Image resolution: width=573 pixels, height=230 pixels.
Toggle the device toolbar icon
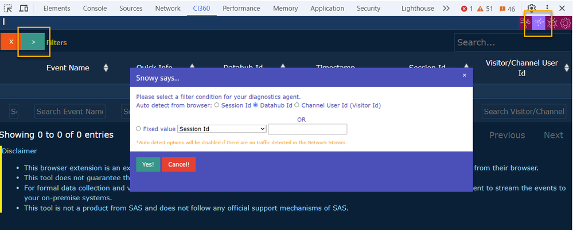(24, 9)
